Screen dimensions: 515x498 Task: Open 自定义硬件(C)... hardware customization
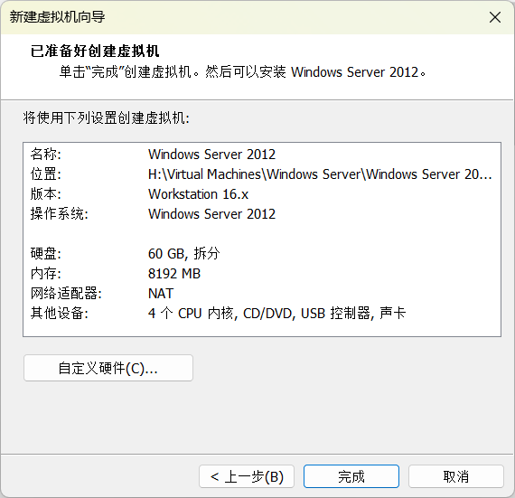(108, 368)
